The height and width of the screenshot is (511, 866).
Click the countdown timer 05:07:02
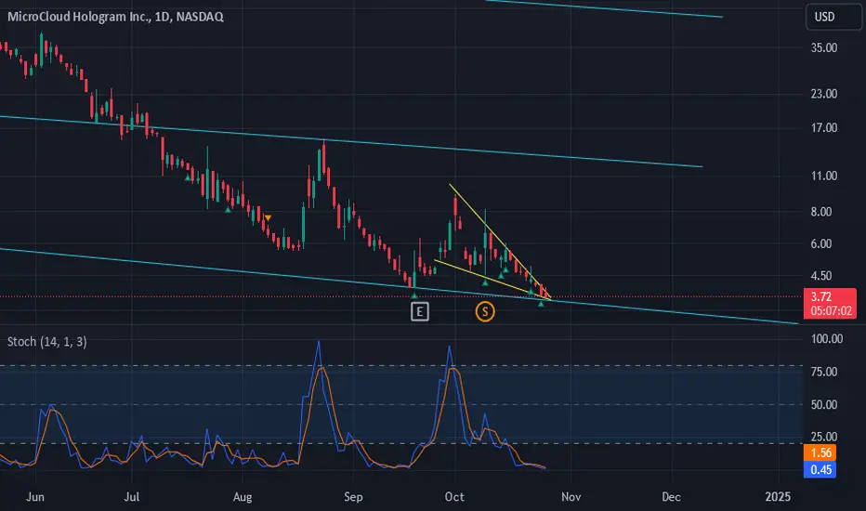(832, 311)
